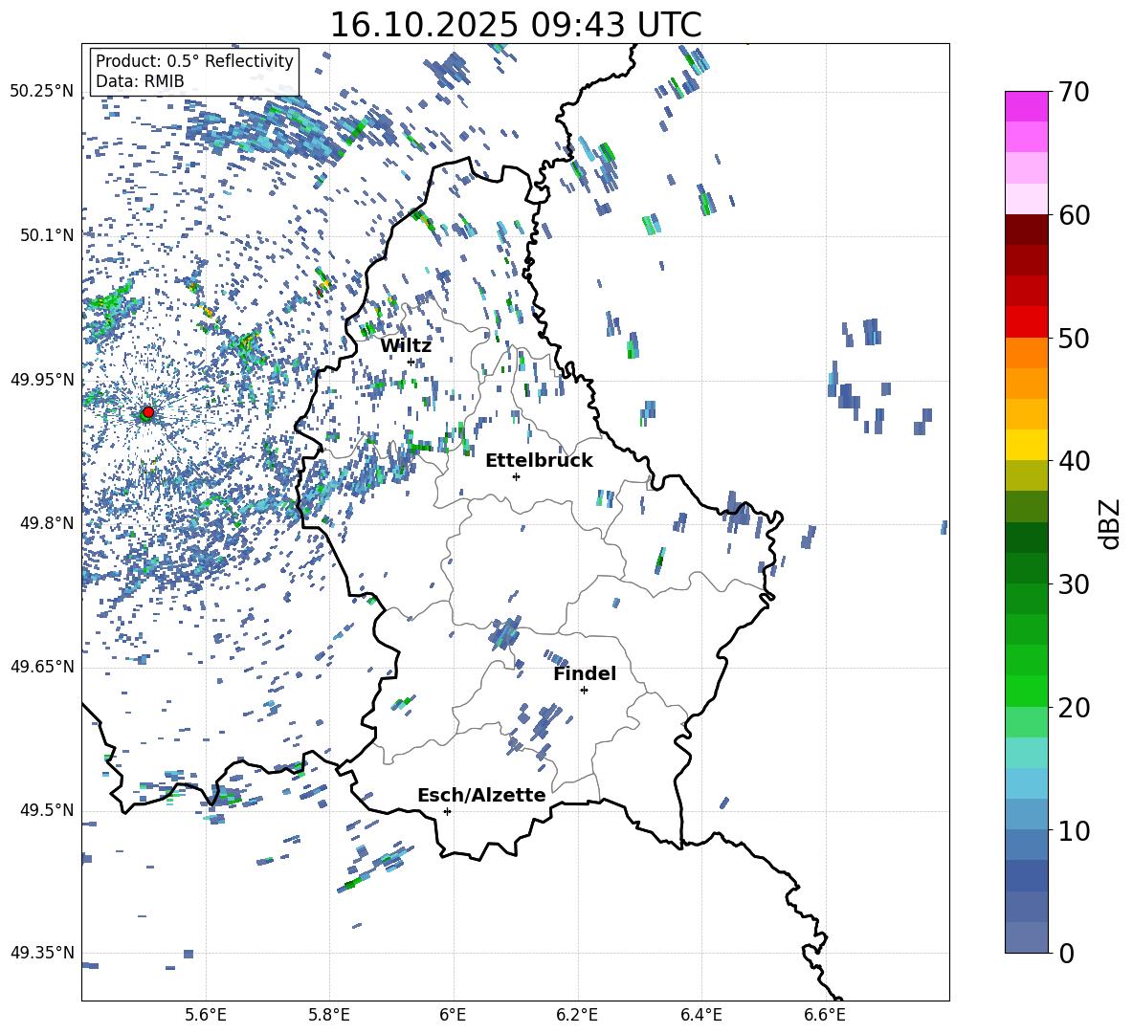Select the Findel city label
1133x1034 pixels.
click(585, 673)
